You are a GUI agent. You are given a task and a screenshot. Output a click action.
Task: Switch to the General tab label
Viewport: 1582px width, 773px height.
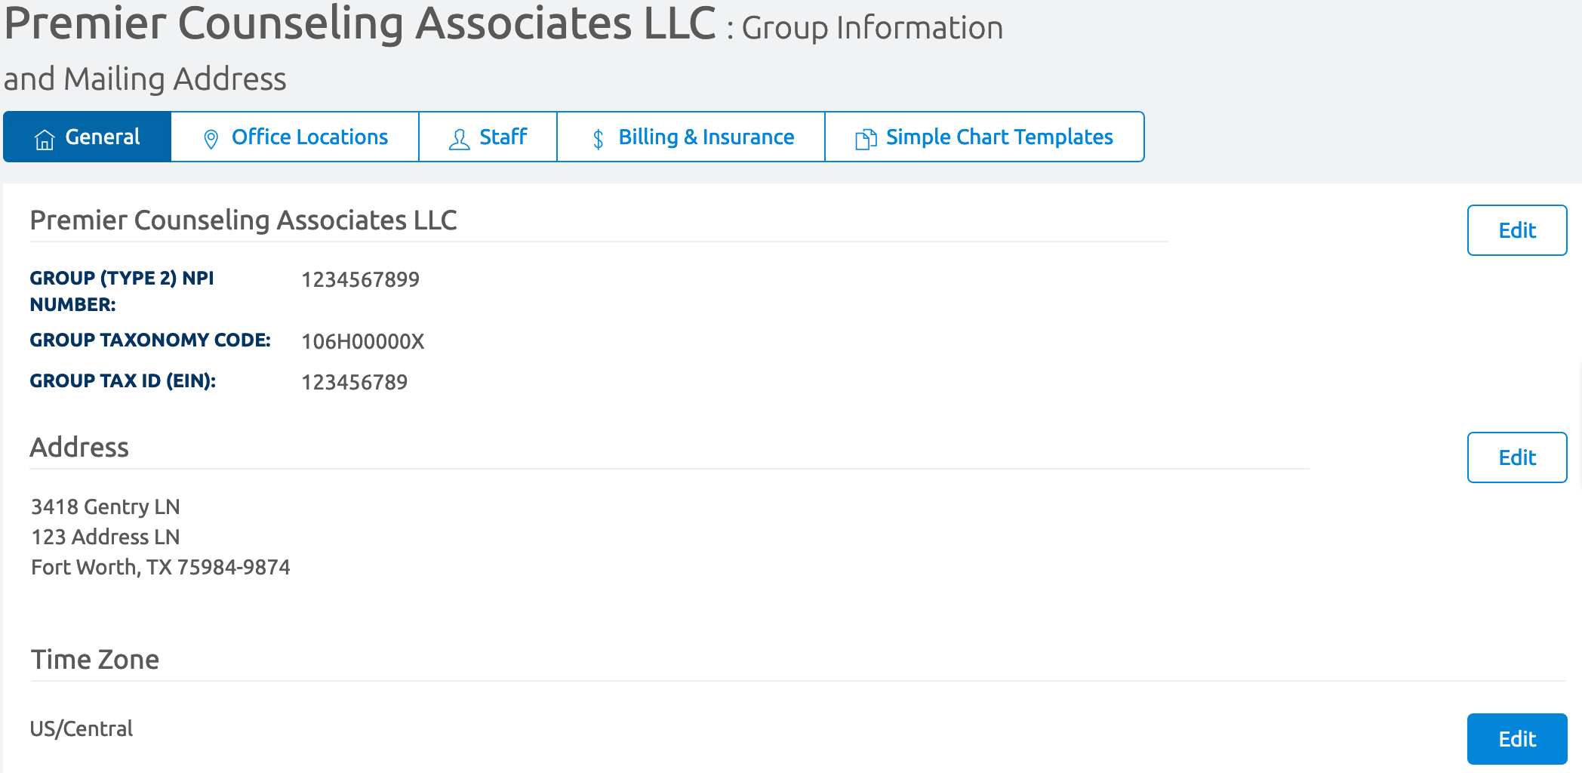pyautogui.click(x=103, y=137)
